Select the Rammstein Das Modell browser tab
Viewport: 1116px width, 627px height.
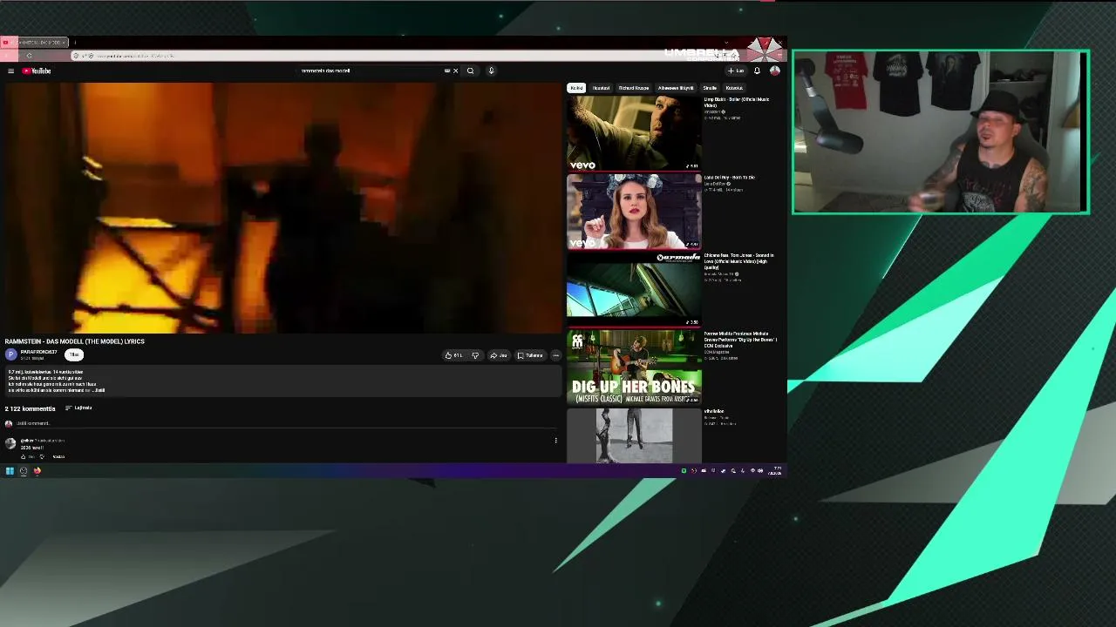pyautogui.click(x=35, y=42)
